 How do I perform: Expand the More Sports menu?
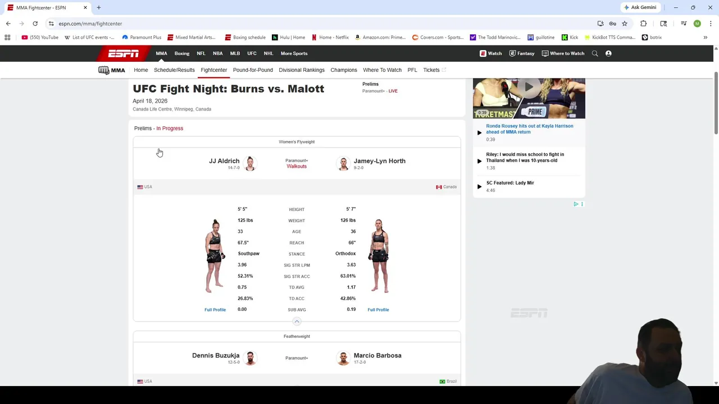294,53
